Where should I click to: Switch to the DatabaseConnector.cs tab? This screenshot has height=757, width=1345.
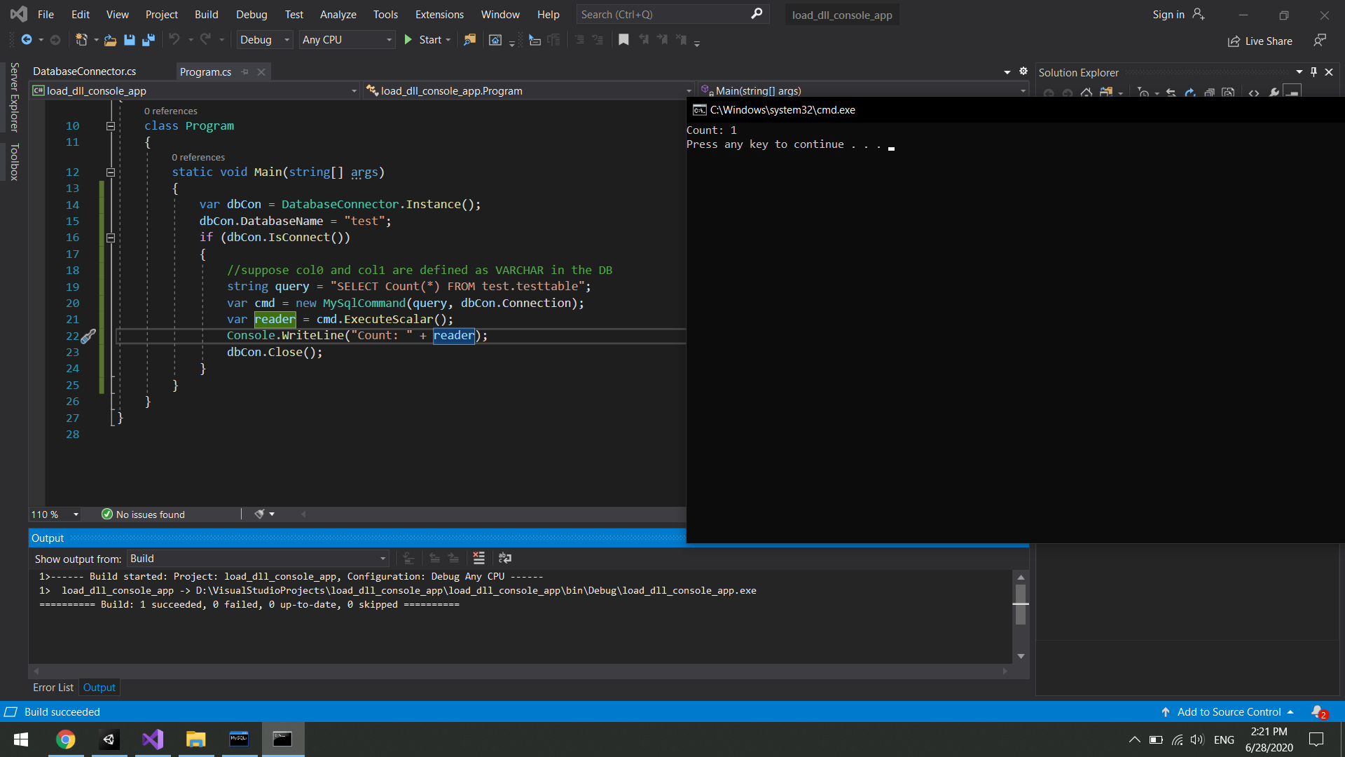pyautogui.click(x=84, y=71)
